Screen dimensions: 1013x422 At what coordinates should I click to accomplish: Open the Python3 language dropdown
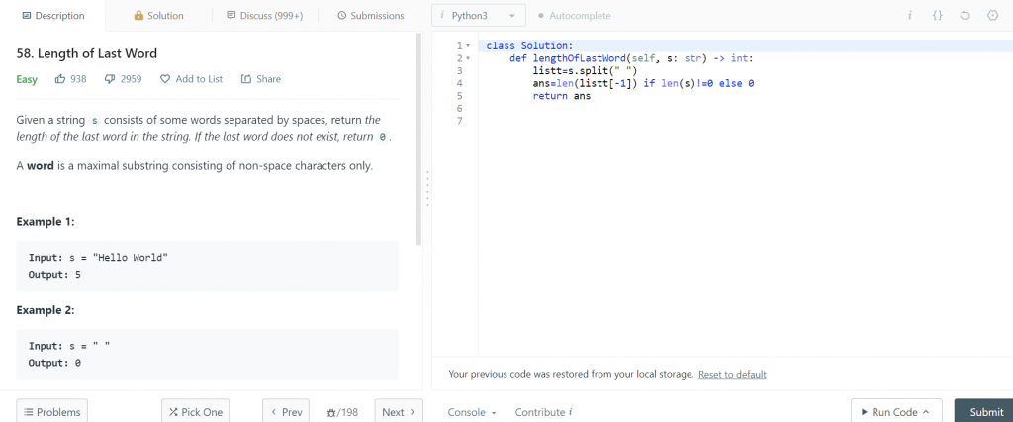pos(479,16)
